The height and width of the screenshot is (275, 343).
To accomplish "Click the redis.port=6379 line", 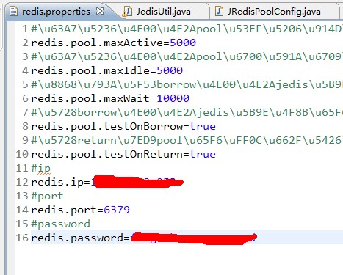I will point(81,210).
